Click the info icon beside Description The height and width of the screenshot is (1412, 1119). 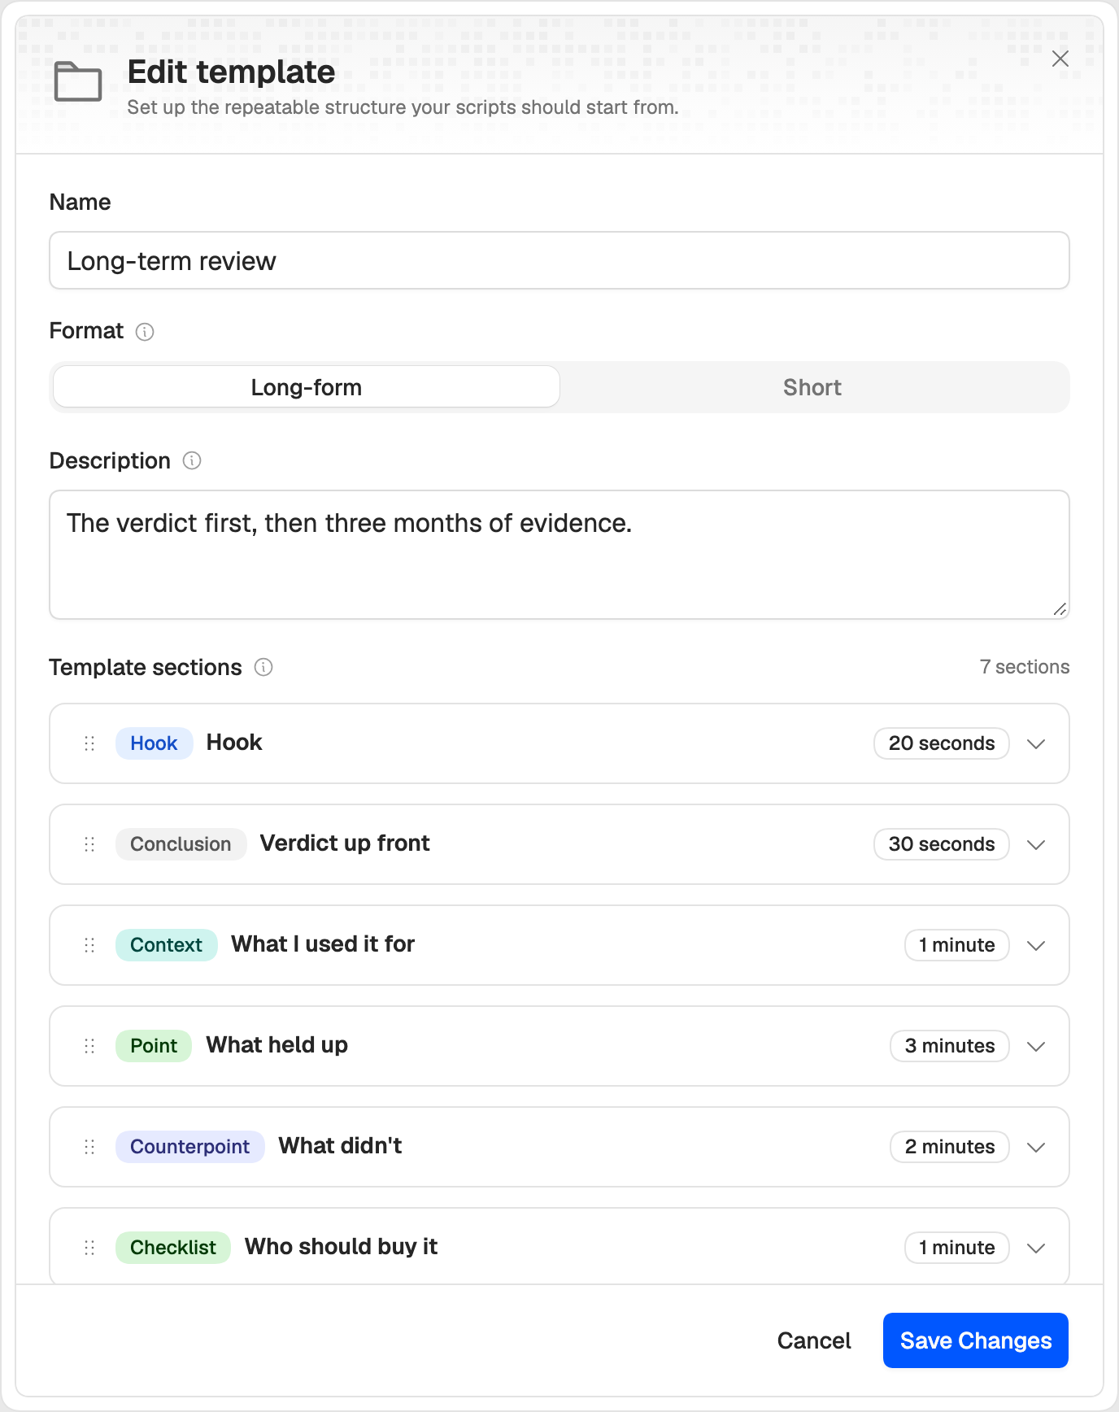coord(192,461)
